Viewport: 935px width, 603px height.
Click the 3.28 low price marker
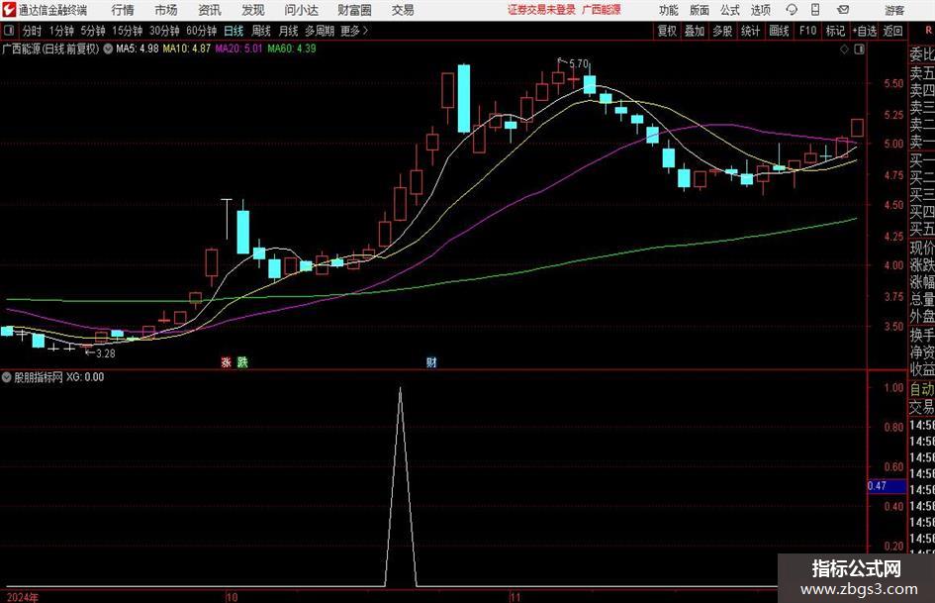pos(105,353)
